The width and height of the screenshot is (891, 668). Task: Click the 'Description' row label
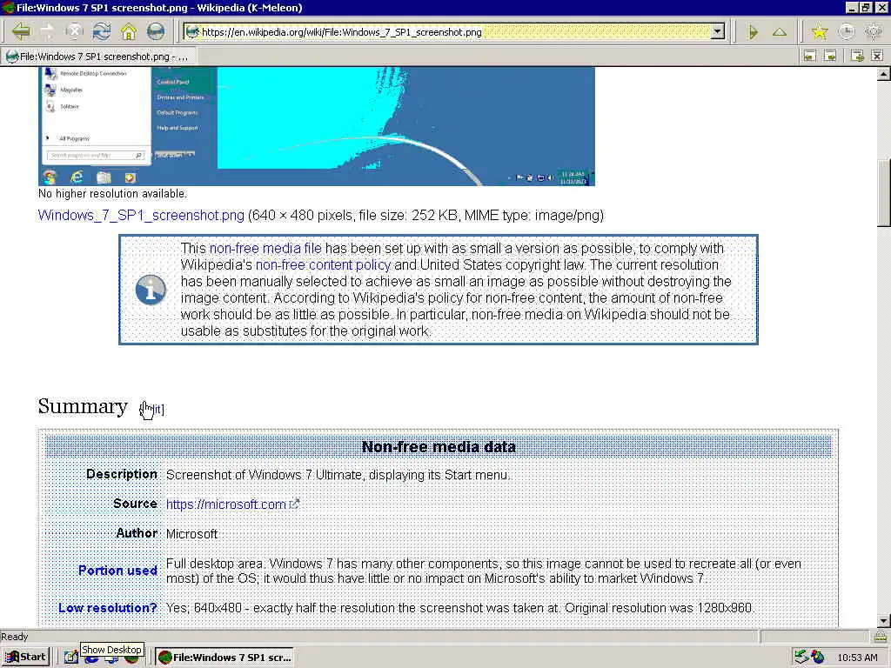(122, 474)
